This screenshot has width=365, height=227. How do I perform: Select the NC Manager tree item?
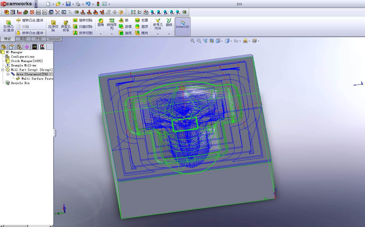coord(14,52)
